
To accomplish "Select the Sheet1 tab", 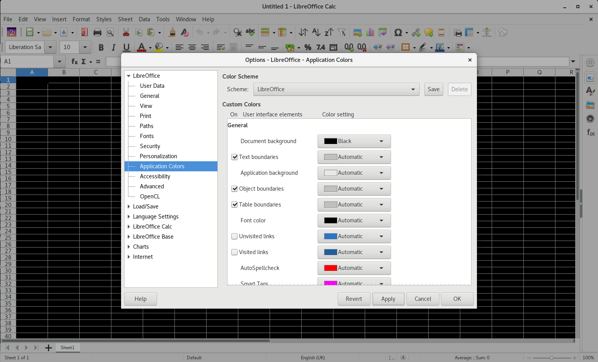I will (68, 348).
